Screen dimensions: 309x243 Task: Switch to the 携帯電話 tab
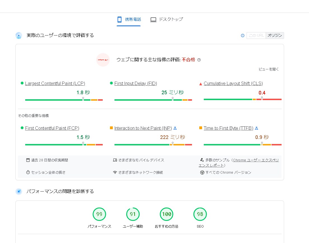tap(129, 19)
